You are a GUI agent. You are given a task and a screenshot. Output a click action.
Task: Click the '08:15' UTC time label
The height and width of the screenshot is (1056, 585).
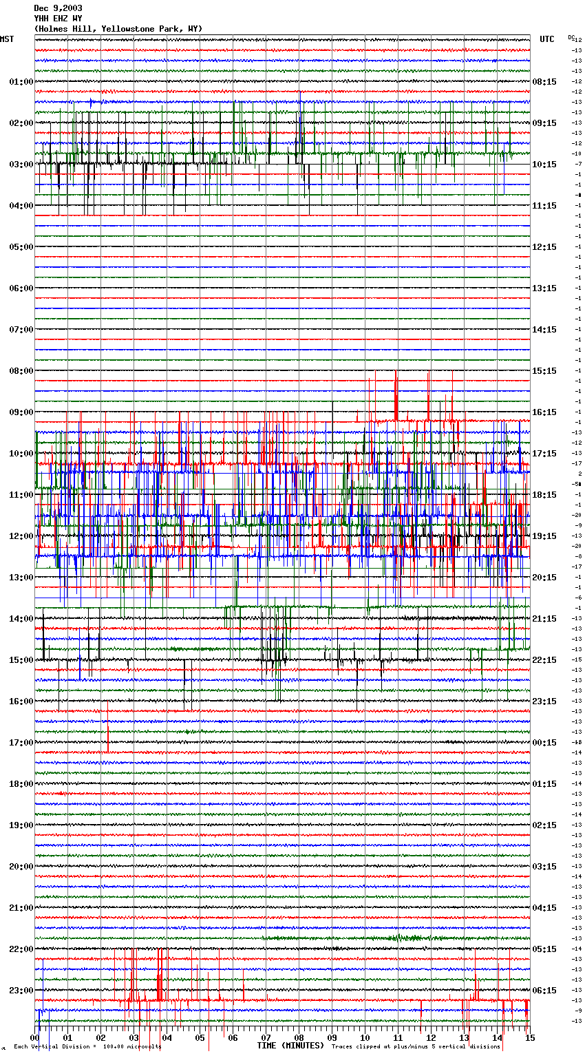pyautogui.click(x=544, y=82)
